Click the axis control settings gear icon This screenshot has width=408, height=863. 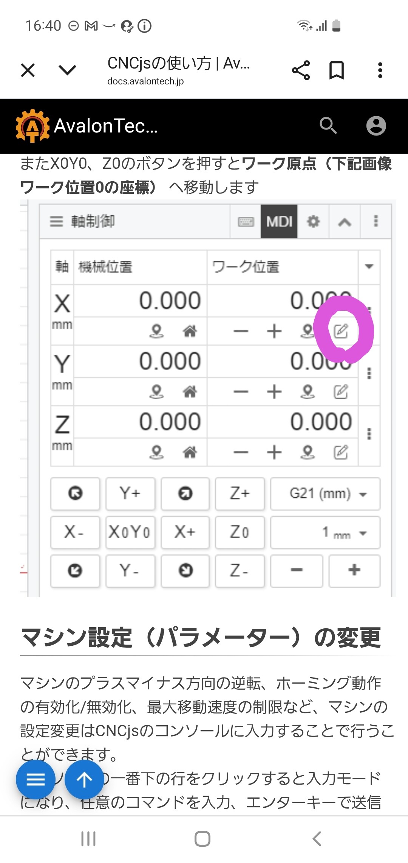click(x=313, y=221)
